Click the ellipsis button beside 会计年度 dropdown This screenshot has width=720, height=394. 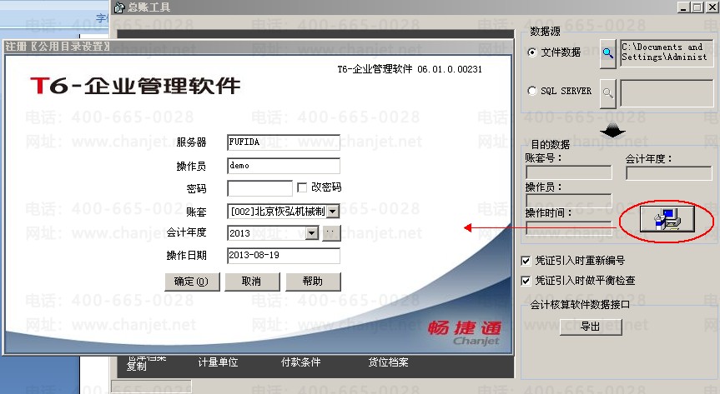tap(331, 233)
